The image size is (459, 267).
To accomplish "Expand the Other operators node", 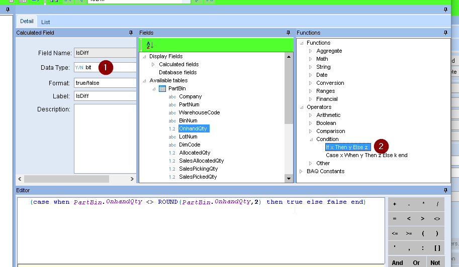I will 311,164.
